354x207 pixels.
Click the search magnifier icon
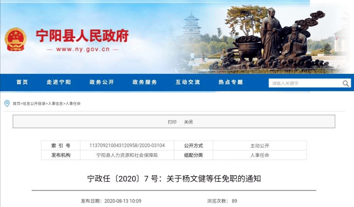point(346,84)
